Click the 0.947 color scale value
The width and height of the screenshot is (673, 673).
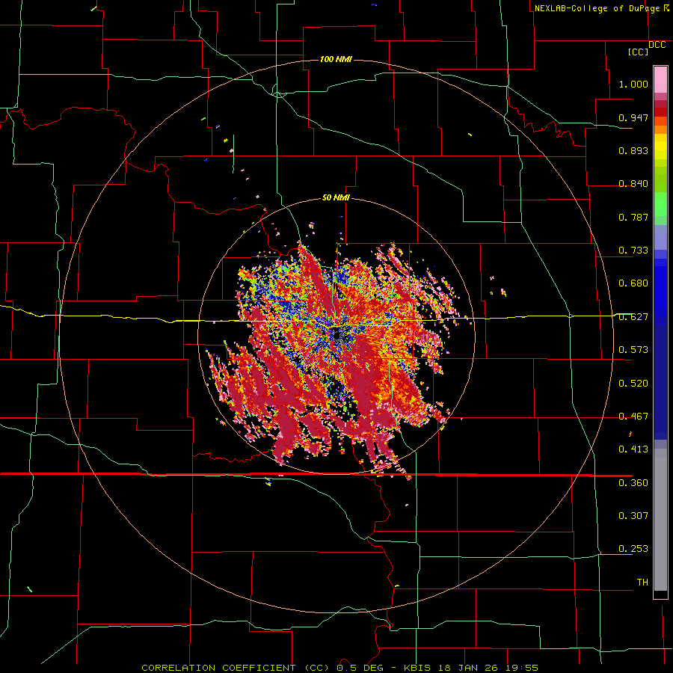pos(633,117)
